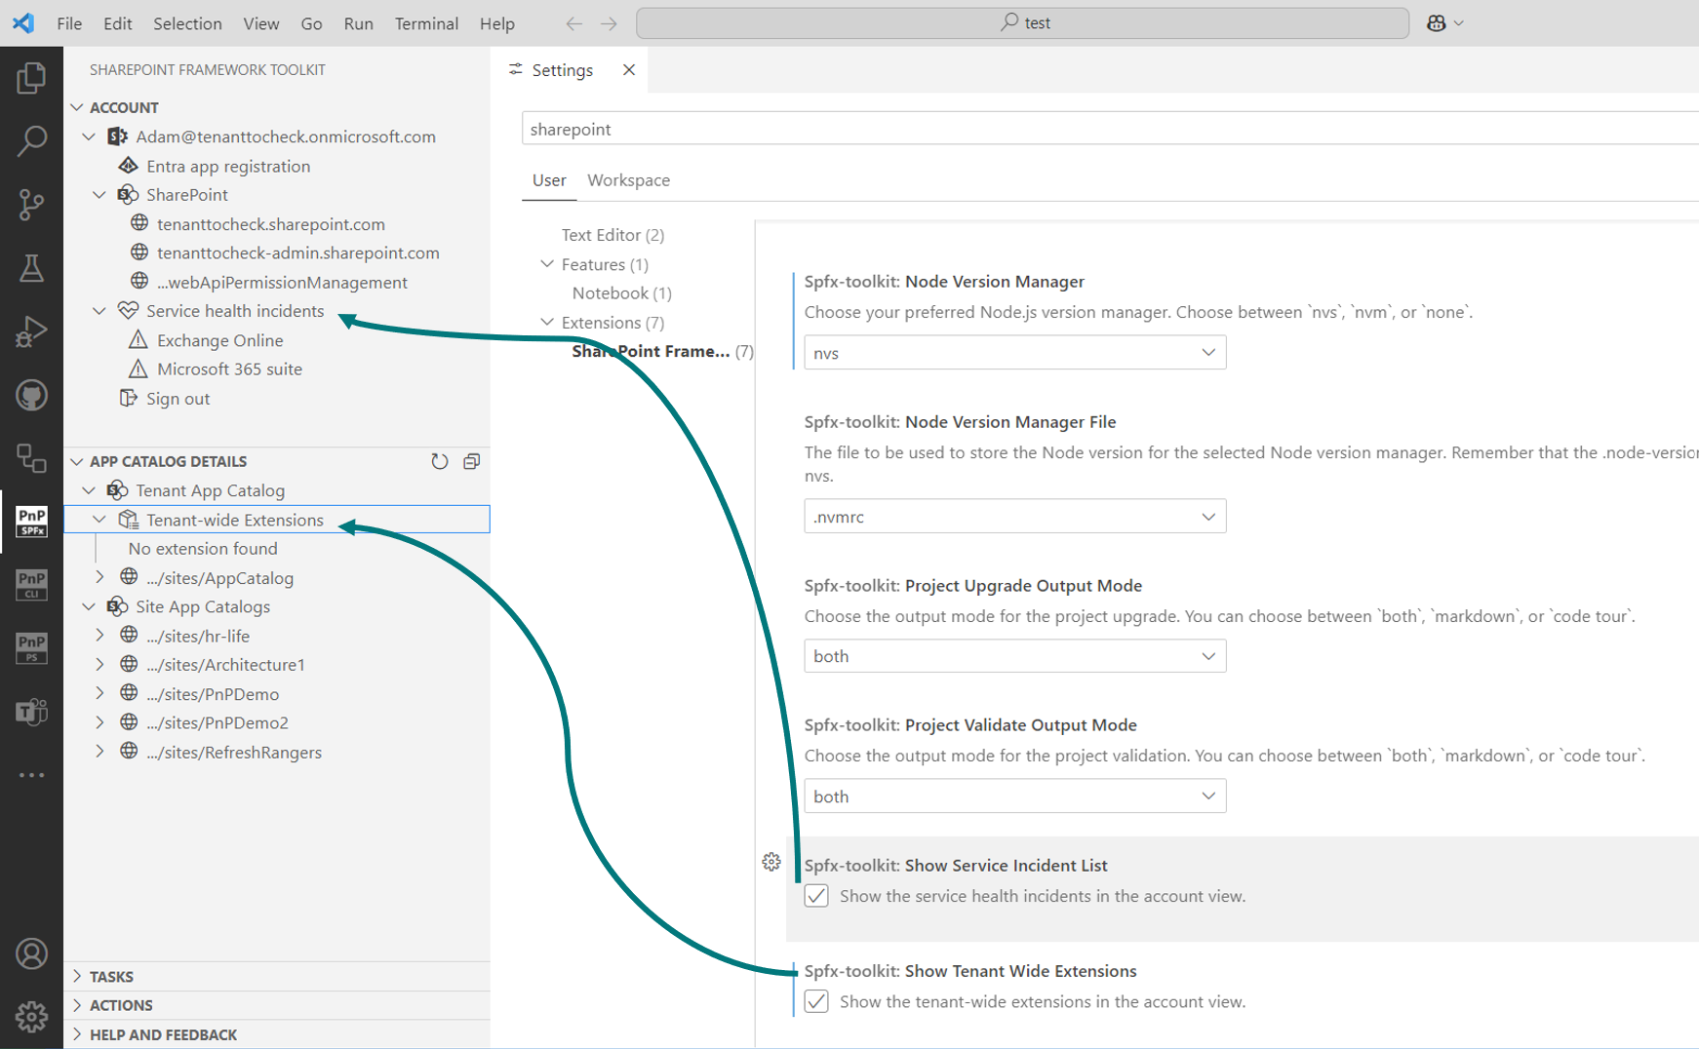The image size is (1699, 1049).
Task: Switch to the Workspace settings tab
Action: click(628, 180)
